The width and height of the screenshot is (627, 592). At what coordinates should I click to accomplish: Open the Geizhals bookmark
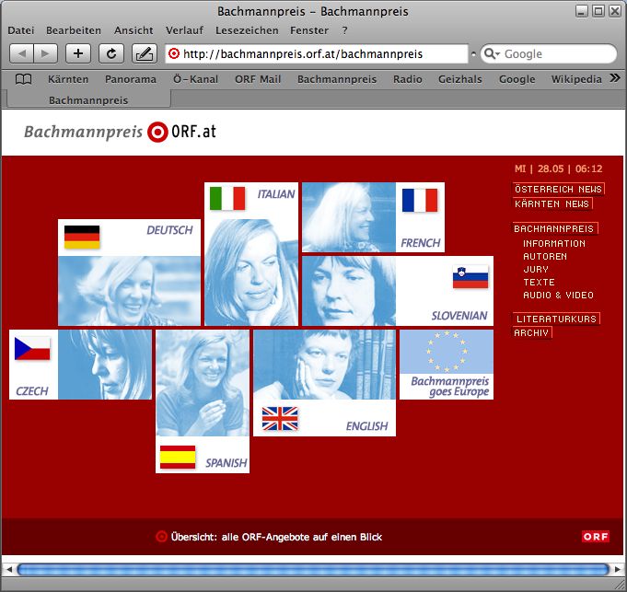(459, 79)
